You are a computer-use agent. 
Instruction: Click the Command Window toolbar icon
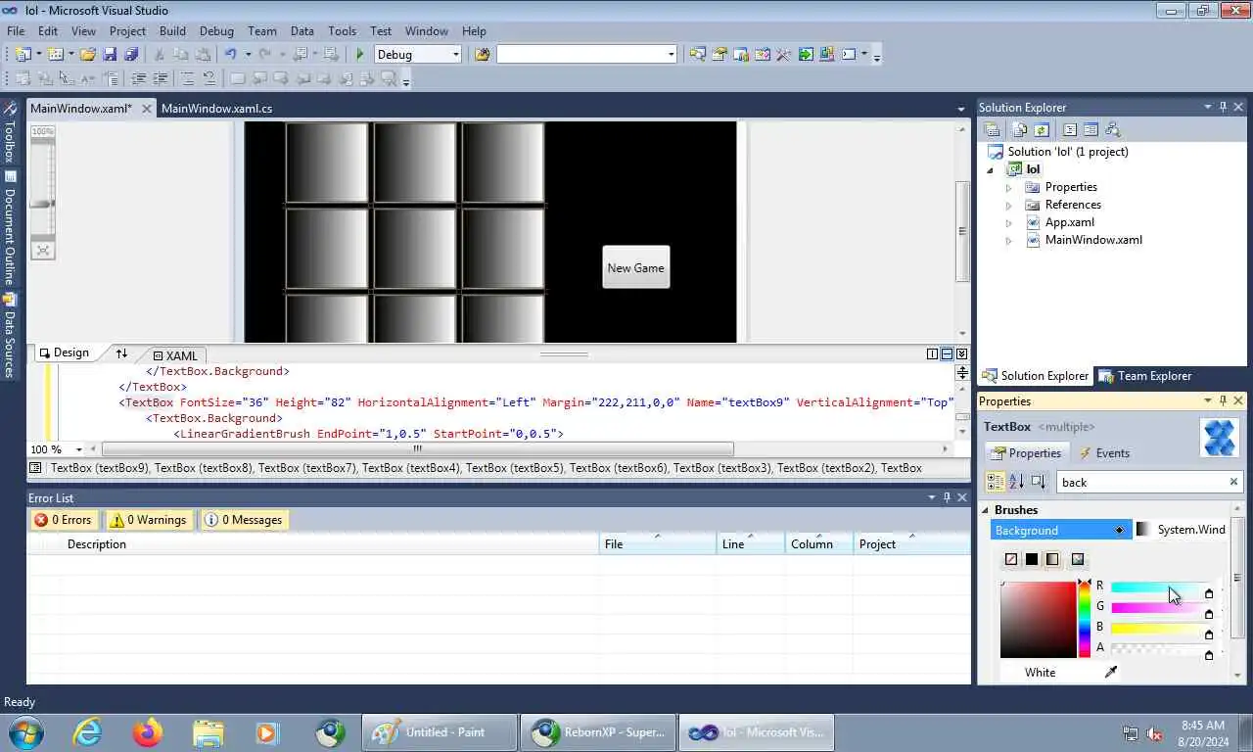click(850, 55)
